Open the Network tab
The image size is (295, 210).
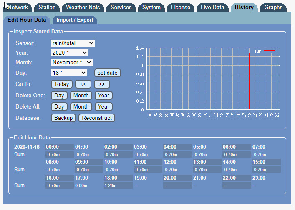click(18, 8)
